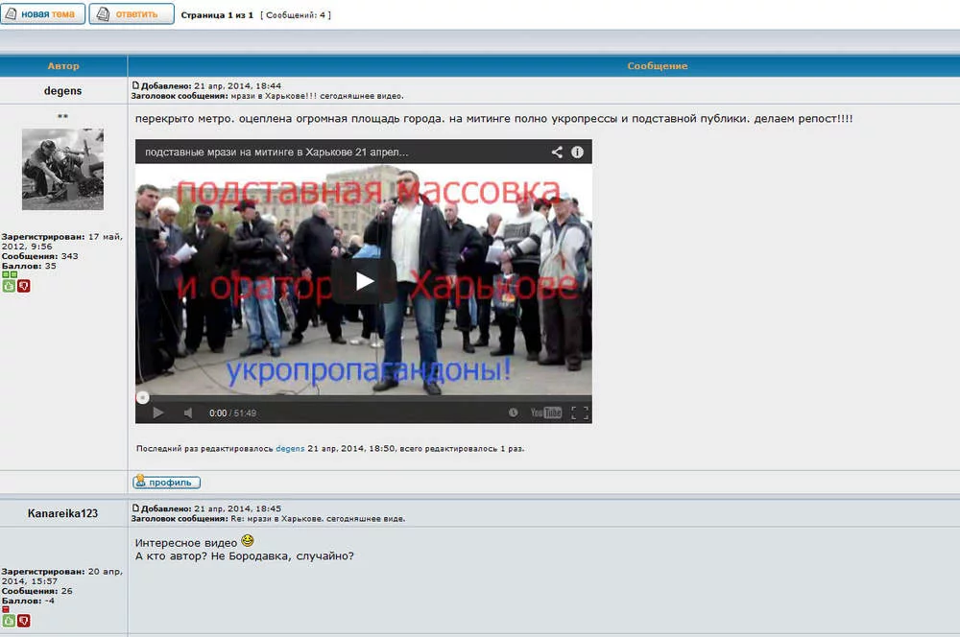Screen dimensions: 960x637
Task: Click the info icon on the video
Action: click(x=577, y=153)
